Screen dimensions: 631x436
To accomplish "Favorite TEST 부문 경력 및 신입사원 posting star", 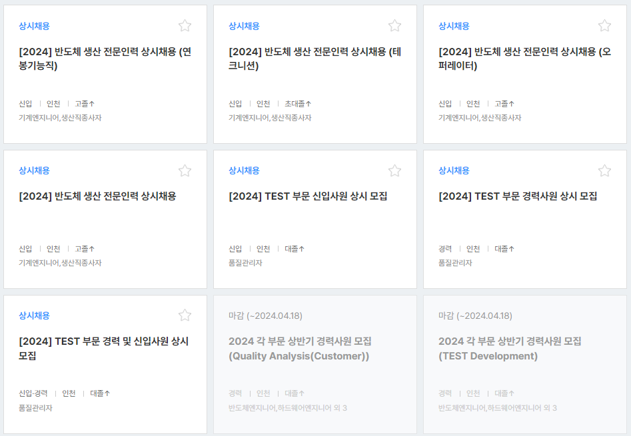I will coord(185,315).
